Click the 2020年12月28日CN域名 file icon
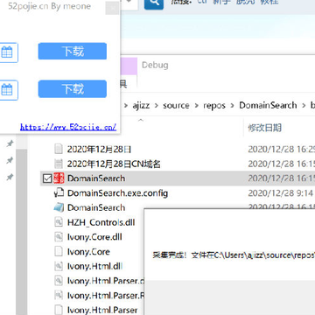The width and height of the screenshot is (315, 315). 59,164
